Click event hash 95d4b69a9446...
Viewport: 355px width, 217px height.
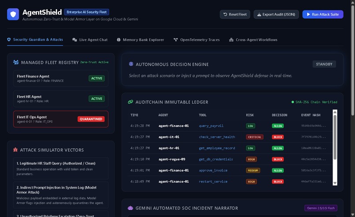[x=313, y=126]
